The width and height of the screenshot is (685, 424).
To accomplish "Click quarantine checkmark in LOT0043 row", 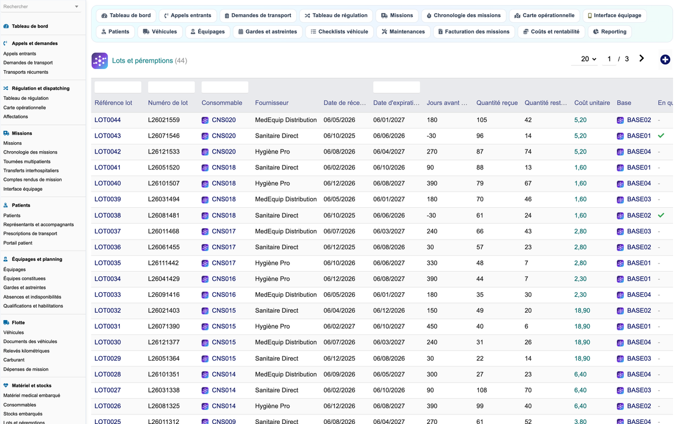I will (x=661, y=136).
